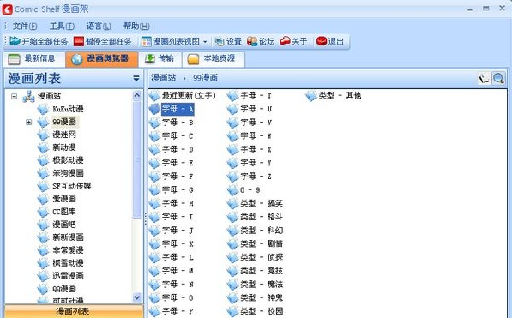Open the 类型 - 科幻 category folder
The image size is (512, 318).
(x=256, y=231)
